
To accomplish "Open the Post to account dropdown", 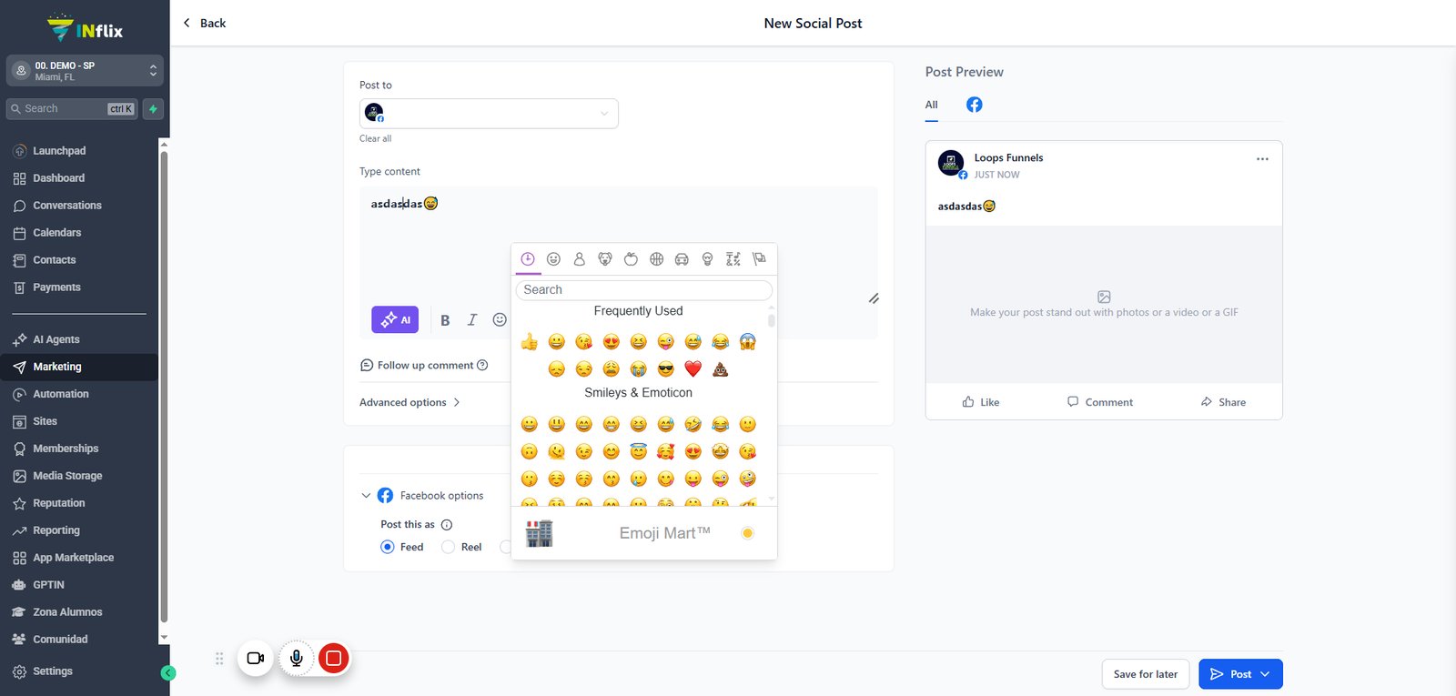I will click(x=489, y=114).
